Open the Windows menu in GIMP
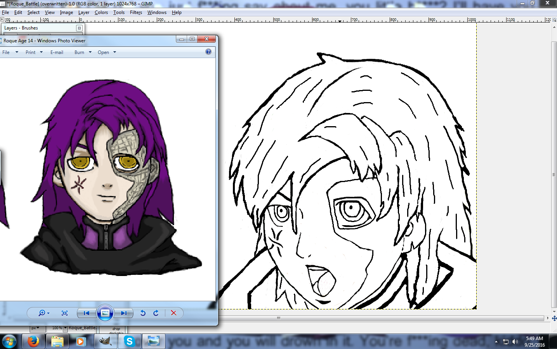This screenshot has height=349, width=557. [x=157, y=12]
